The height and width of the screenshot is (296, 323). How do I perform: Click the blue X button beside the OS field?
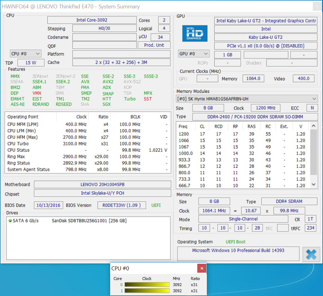311,254
